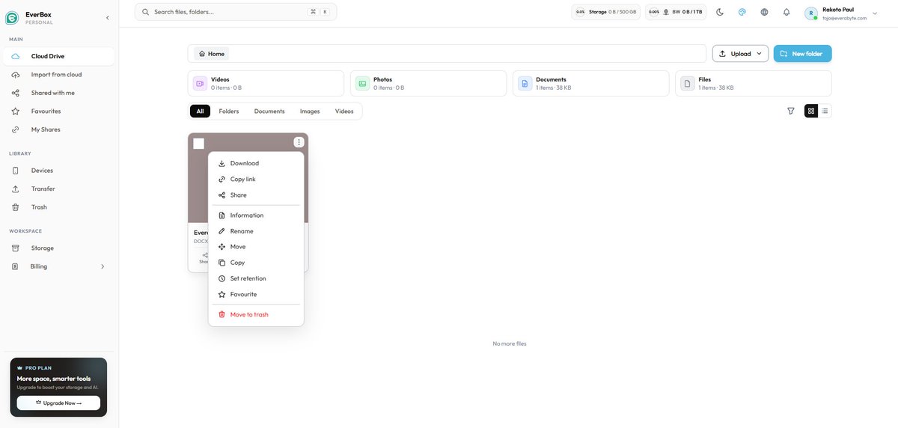
Task: Toggle dark mode with the moon icon
Action: pos(720,12)
